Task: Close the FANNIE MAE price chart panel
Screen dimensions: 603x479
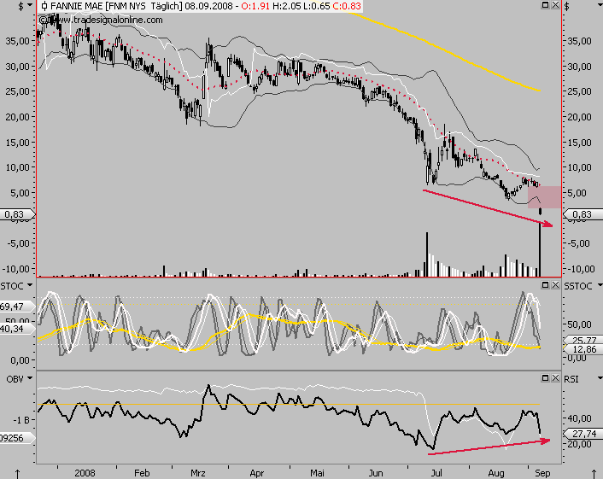Action: tap(555, 5)
